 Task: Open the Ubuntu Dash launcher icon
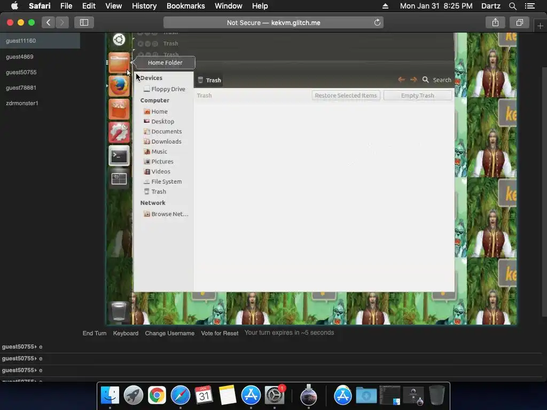point(119,40)
